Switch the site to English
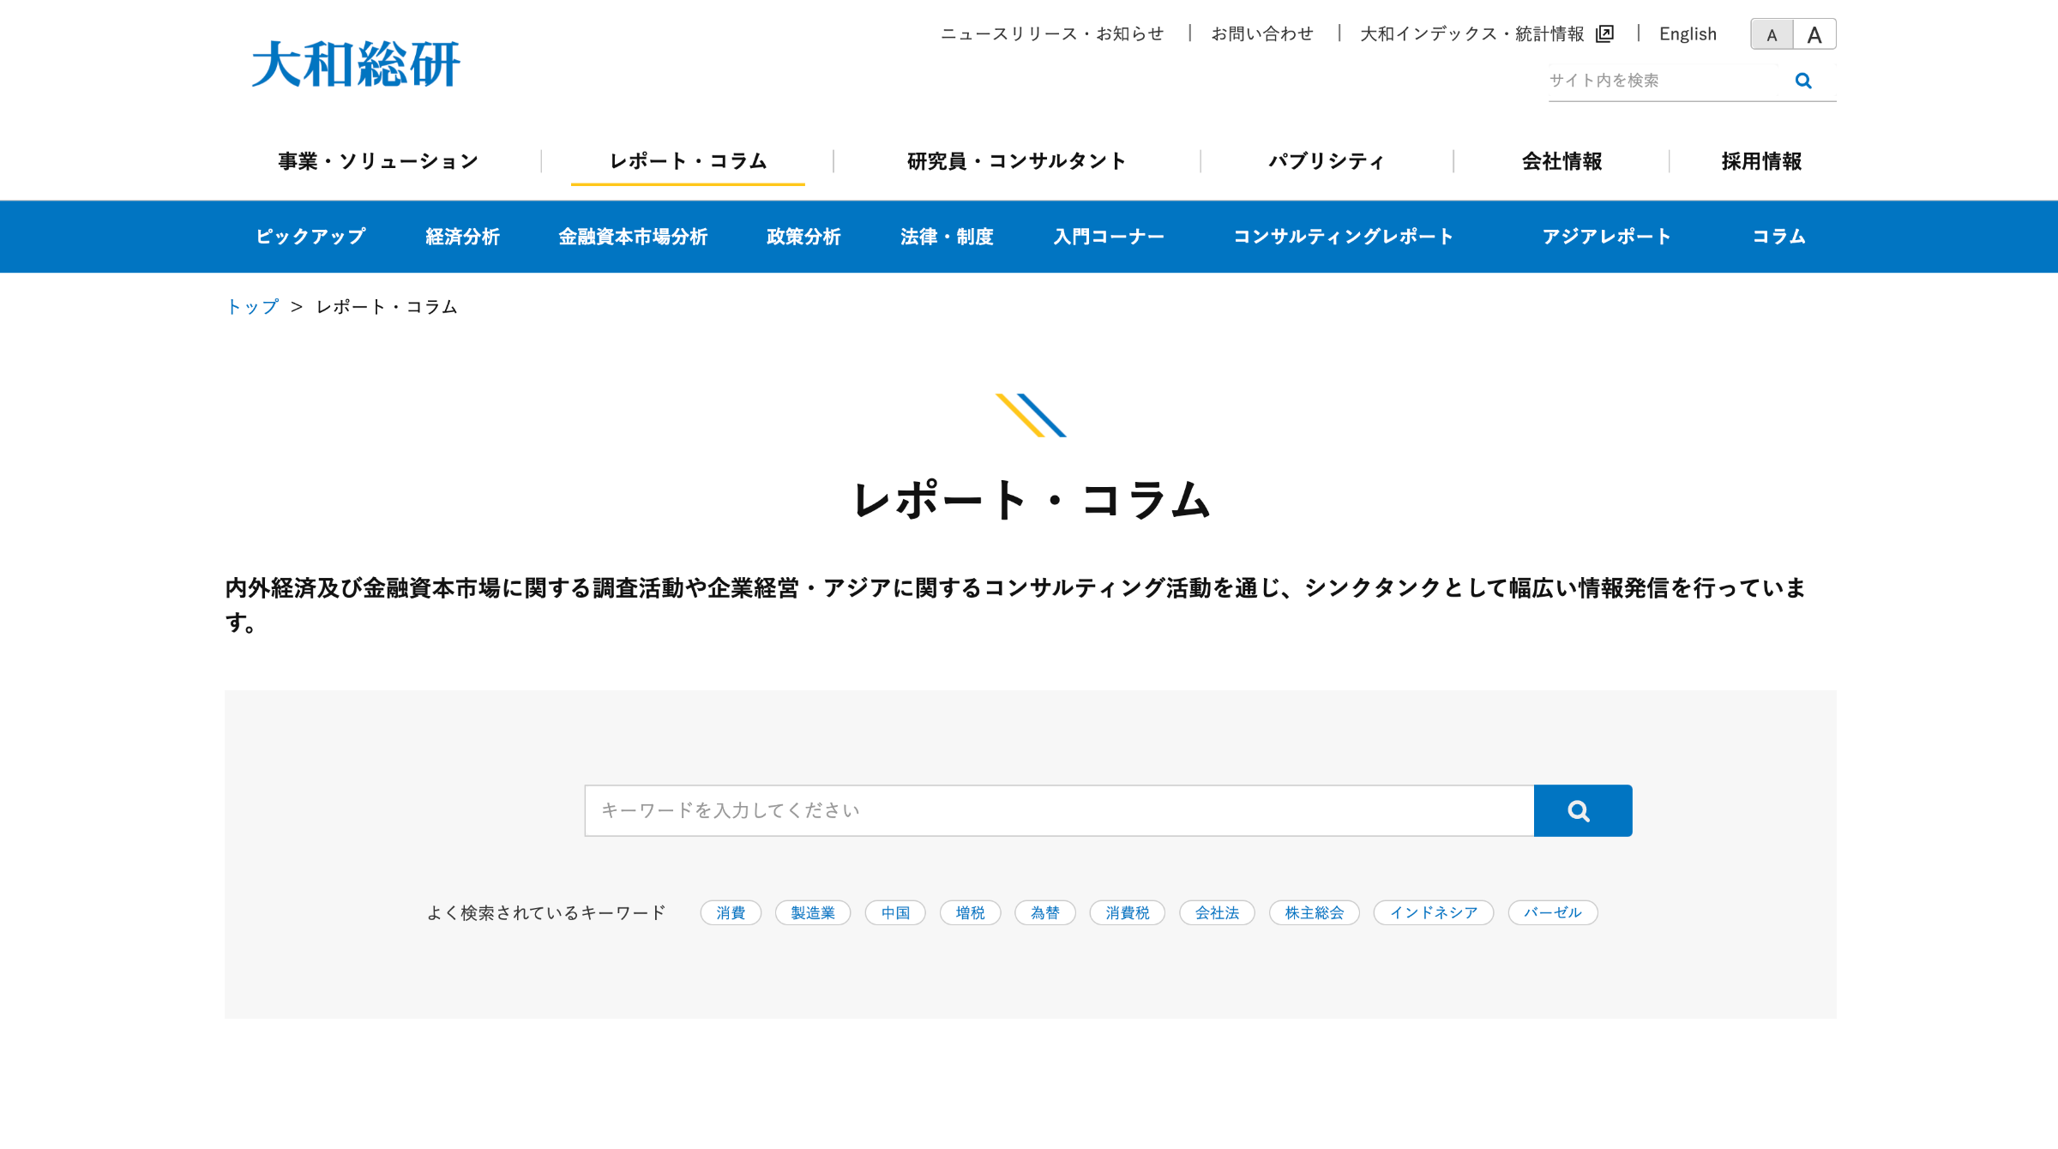The width and height of the screenshot is (2058, 1149). tap(1688, 33)
